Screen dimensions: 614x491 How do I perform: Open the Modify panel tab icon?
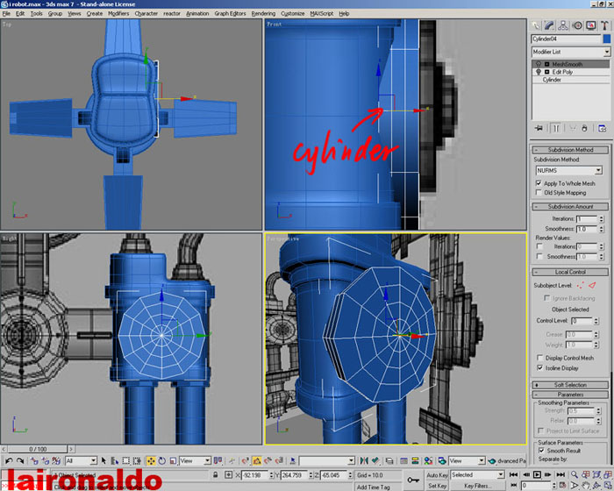549,25
